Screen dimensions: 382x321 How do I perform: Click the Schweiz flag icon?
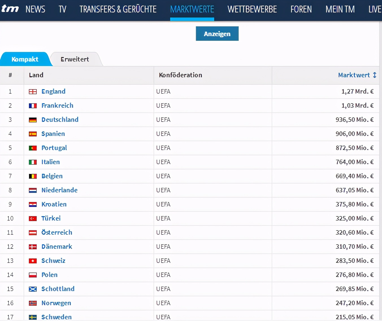pos(33,261)
